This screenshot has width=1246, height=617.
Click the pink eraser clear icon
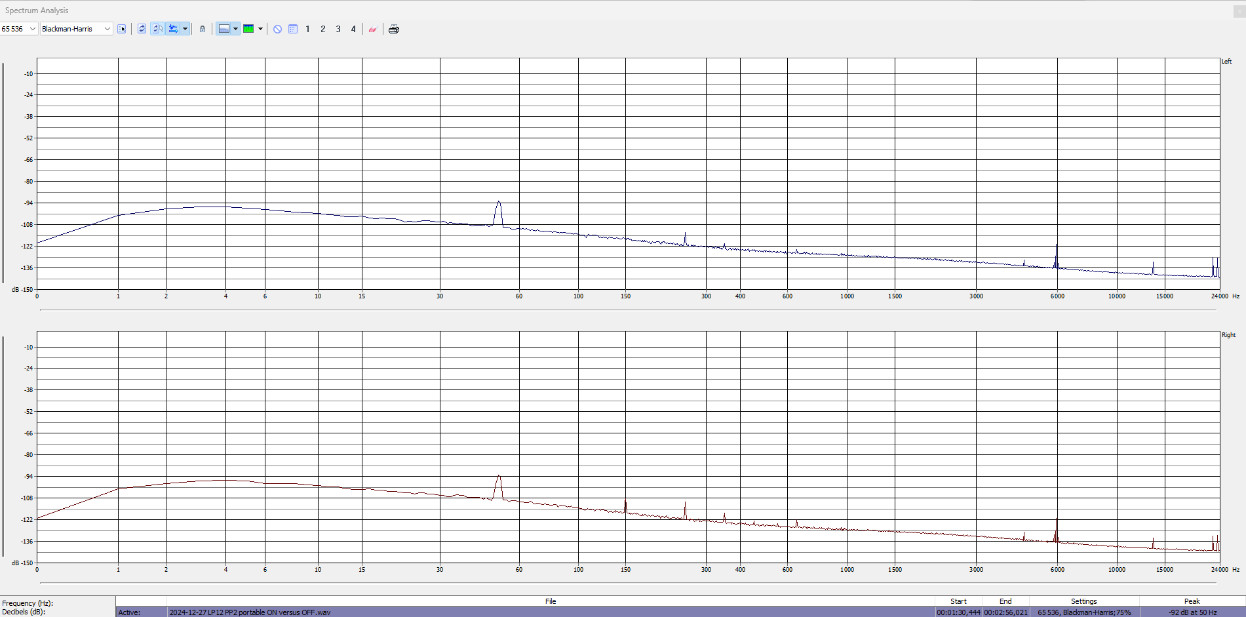pyautogui.click(x=372, y=29)
